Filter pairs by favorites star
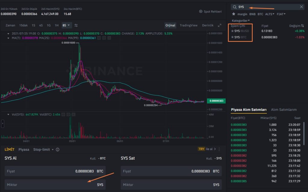 pos(233,14)
